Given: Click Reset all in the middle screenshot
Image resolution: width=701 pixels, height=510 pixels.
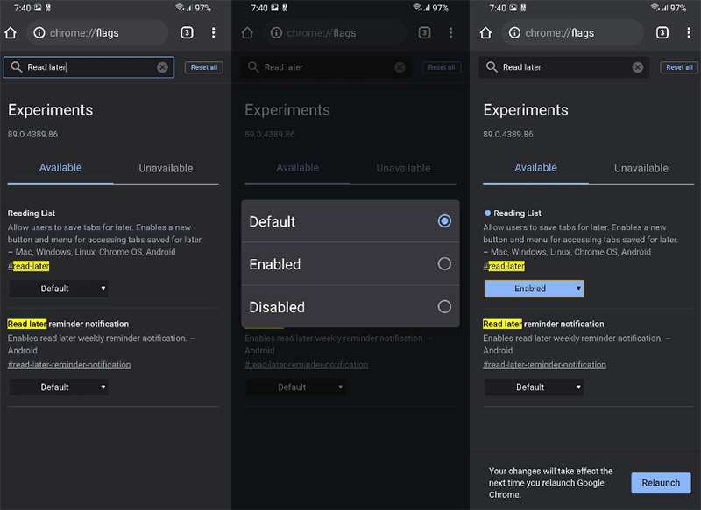Looking at the screenshot, I should click(442, 67).
